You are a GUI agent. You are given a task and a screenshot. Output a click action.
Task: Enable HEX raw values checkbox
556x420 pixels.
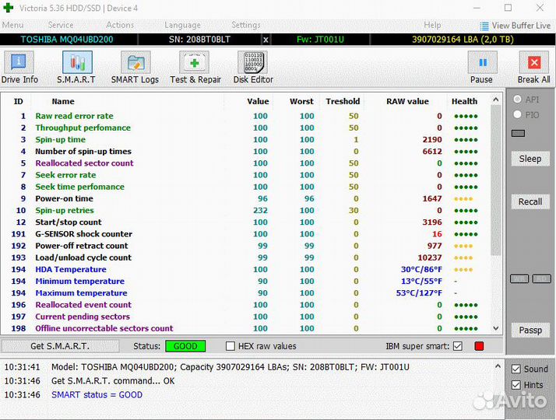coord(230,346)
